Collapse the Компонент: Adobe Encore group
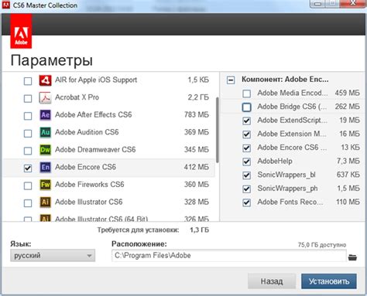The width and height of the screenshot is (367, 296). click(231, 80)
